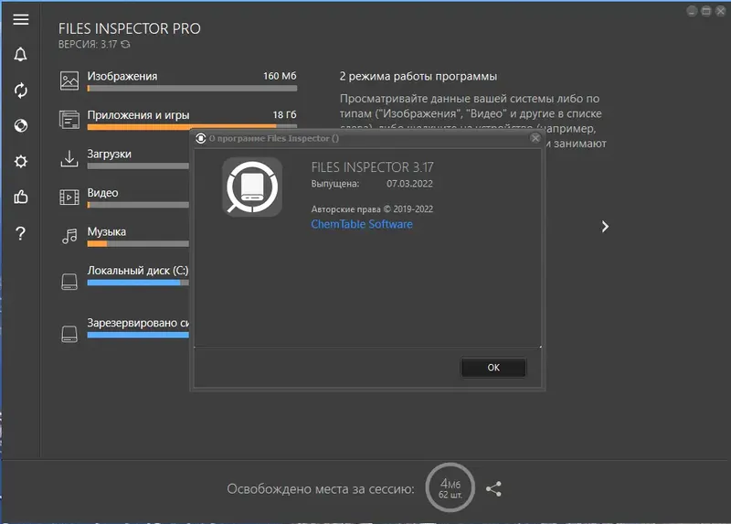Click the Музыка note icon
Viewport: 731px width, 524px height.
pos(69,236)
